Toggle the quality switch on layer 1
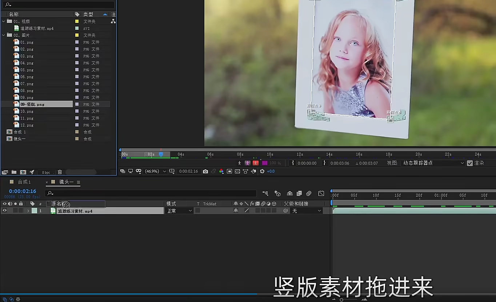 pos(247,211)
